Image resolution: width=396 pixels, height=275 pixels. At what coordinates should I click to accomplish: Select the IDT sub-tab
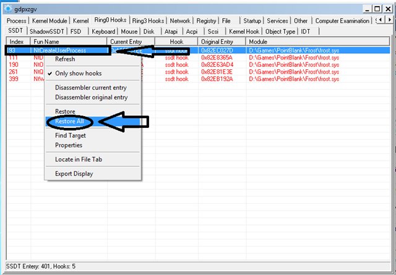[x=307, y=31]
